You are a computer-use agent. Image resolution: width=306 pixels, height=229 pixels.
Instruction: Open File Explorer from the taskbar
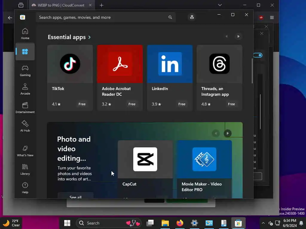pos(165,223)
